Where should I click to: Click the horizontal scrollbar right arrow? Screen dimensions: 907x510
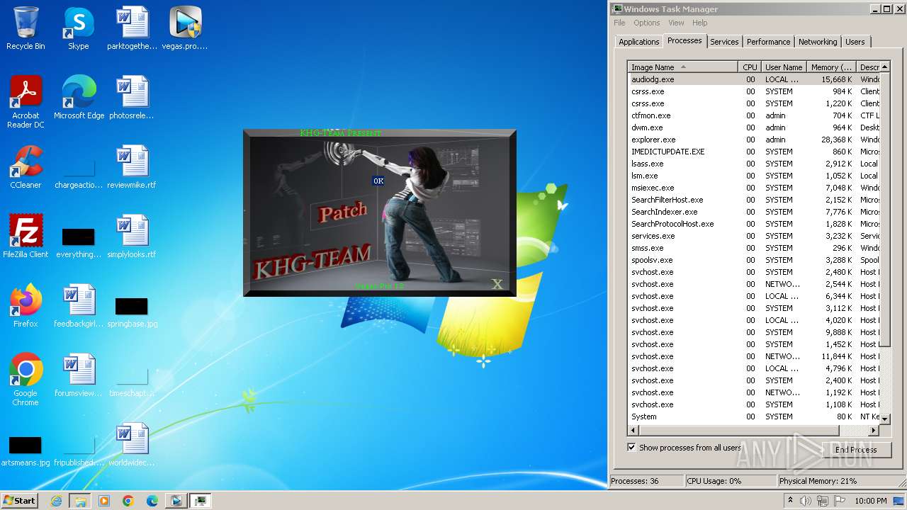coord(874,430)
